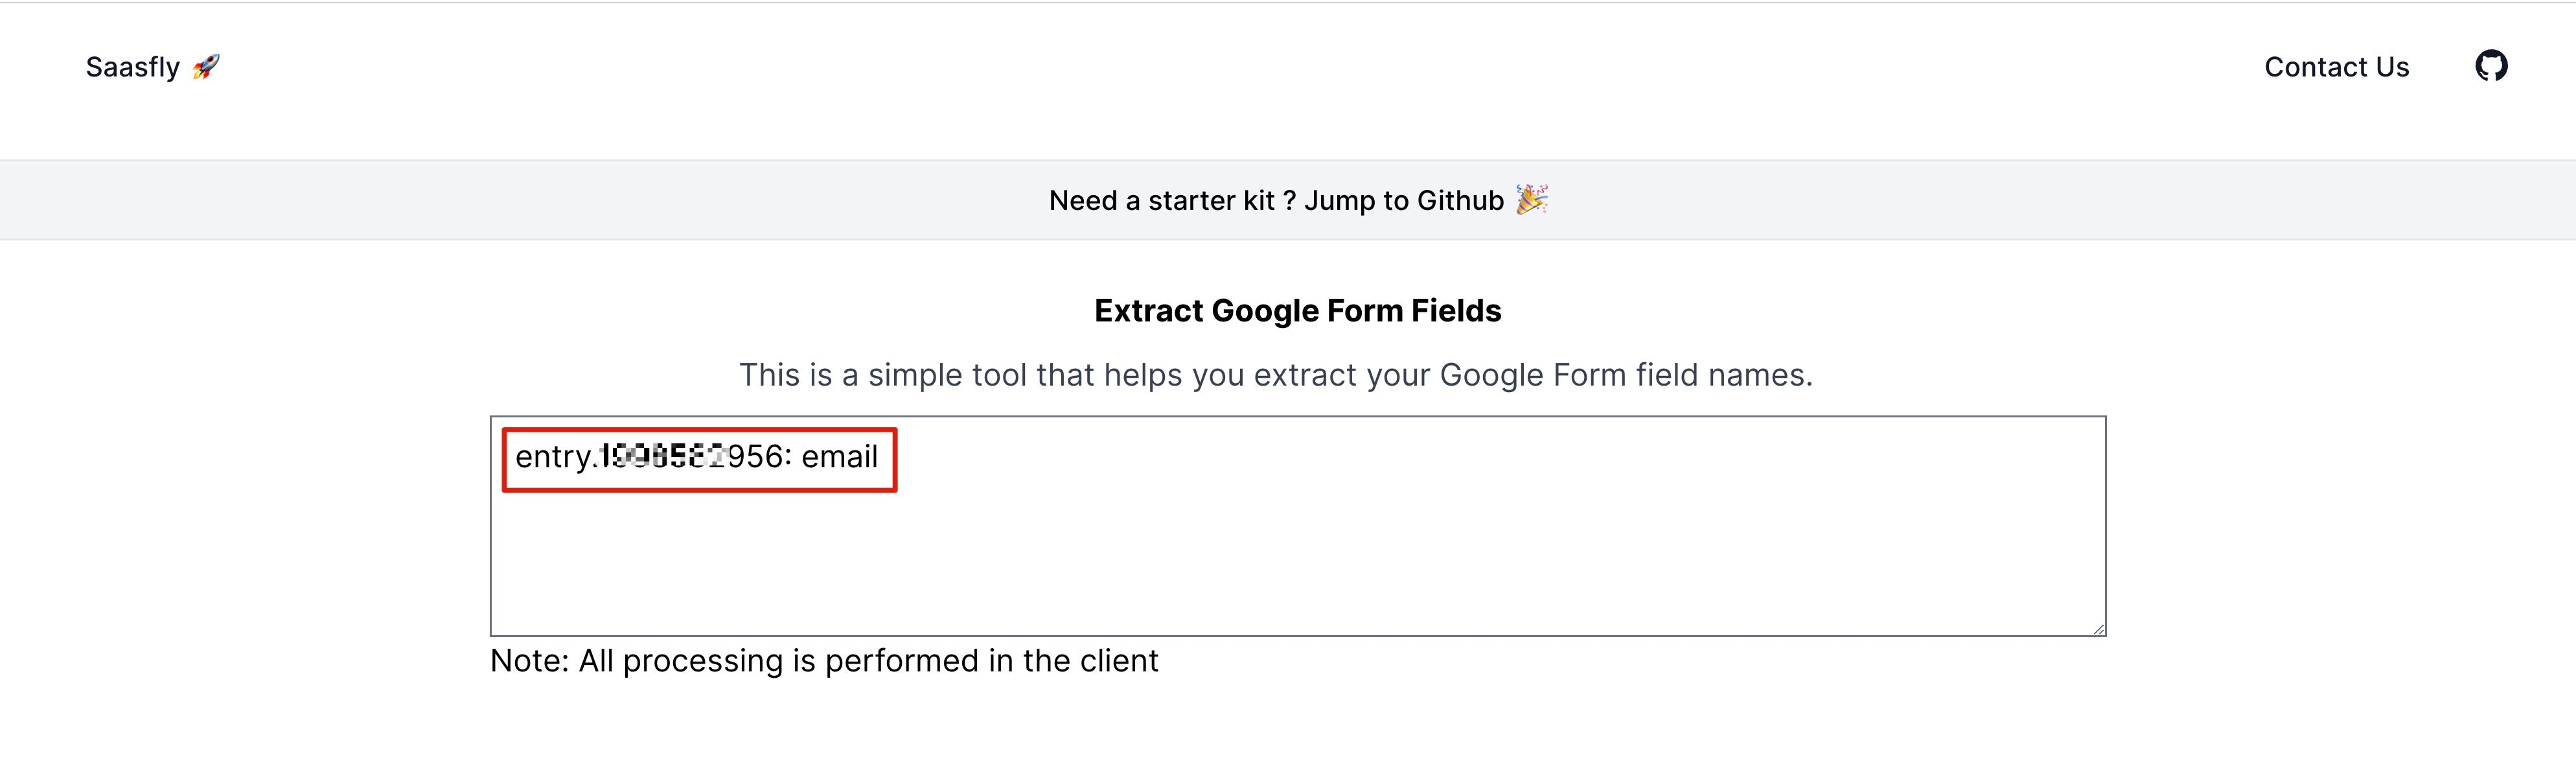Place cursor on the word "entry" in textarea
Image resolution: width=2576 pixels, height=779 pixels.
(x=552, y=457)
